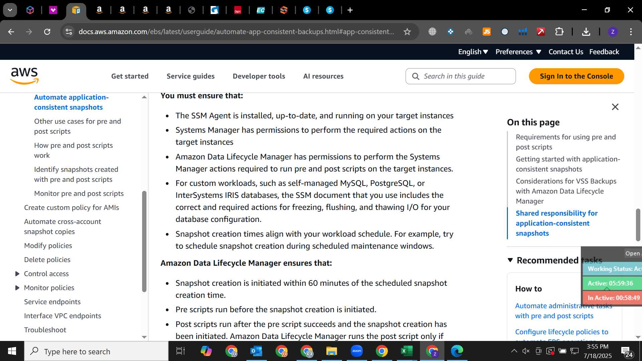Open Troubleshoot page
The width and height of the screenshot is (642, 361).
coord(45,330)
